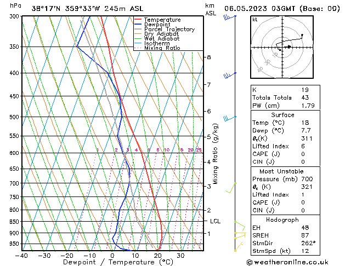
Task: Click the blue Dewpoint legend line swatch
Action: pos(138,25)
